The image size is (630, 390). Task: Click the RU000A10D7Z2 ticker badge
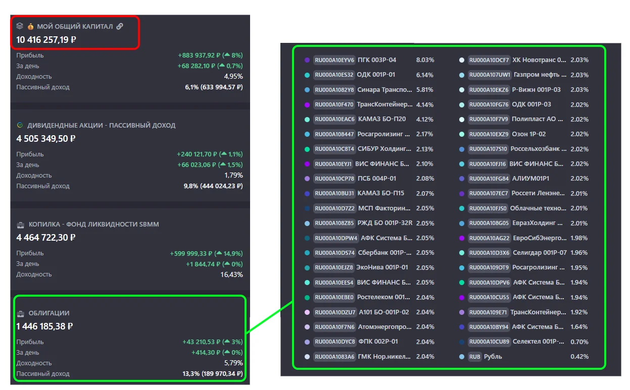pos(335,208)
